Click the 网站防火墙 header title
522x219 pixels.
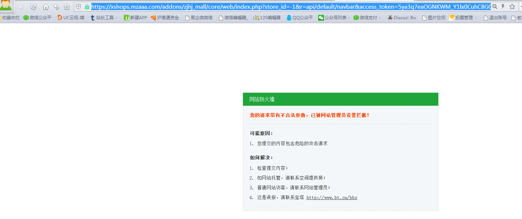[x=262, y=100]
